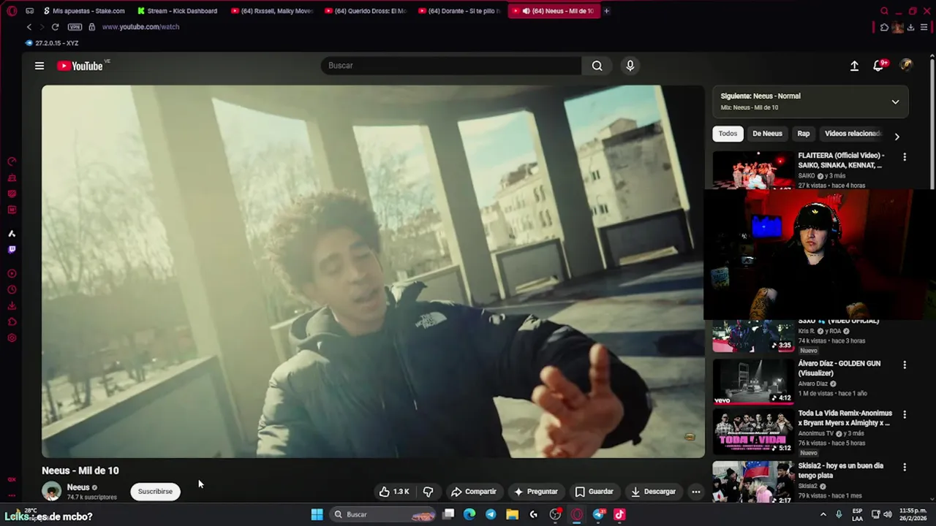
Task: Select the Todos filter chip
Action: pyautogui.click(x=728, y=134)
